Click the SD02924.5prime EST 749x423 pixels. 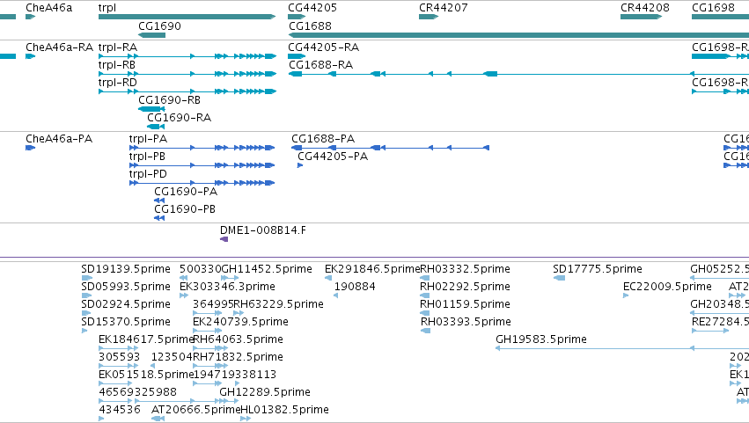(86, 313)
